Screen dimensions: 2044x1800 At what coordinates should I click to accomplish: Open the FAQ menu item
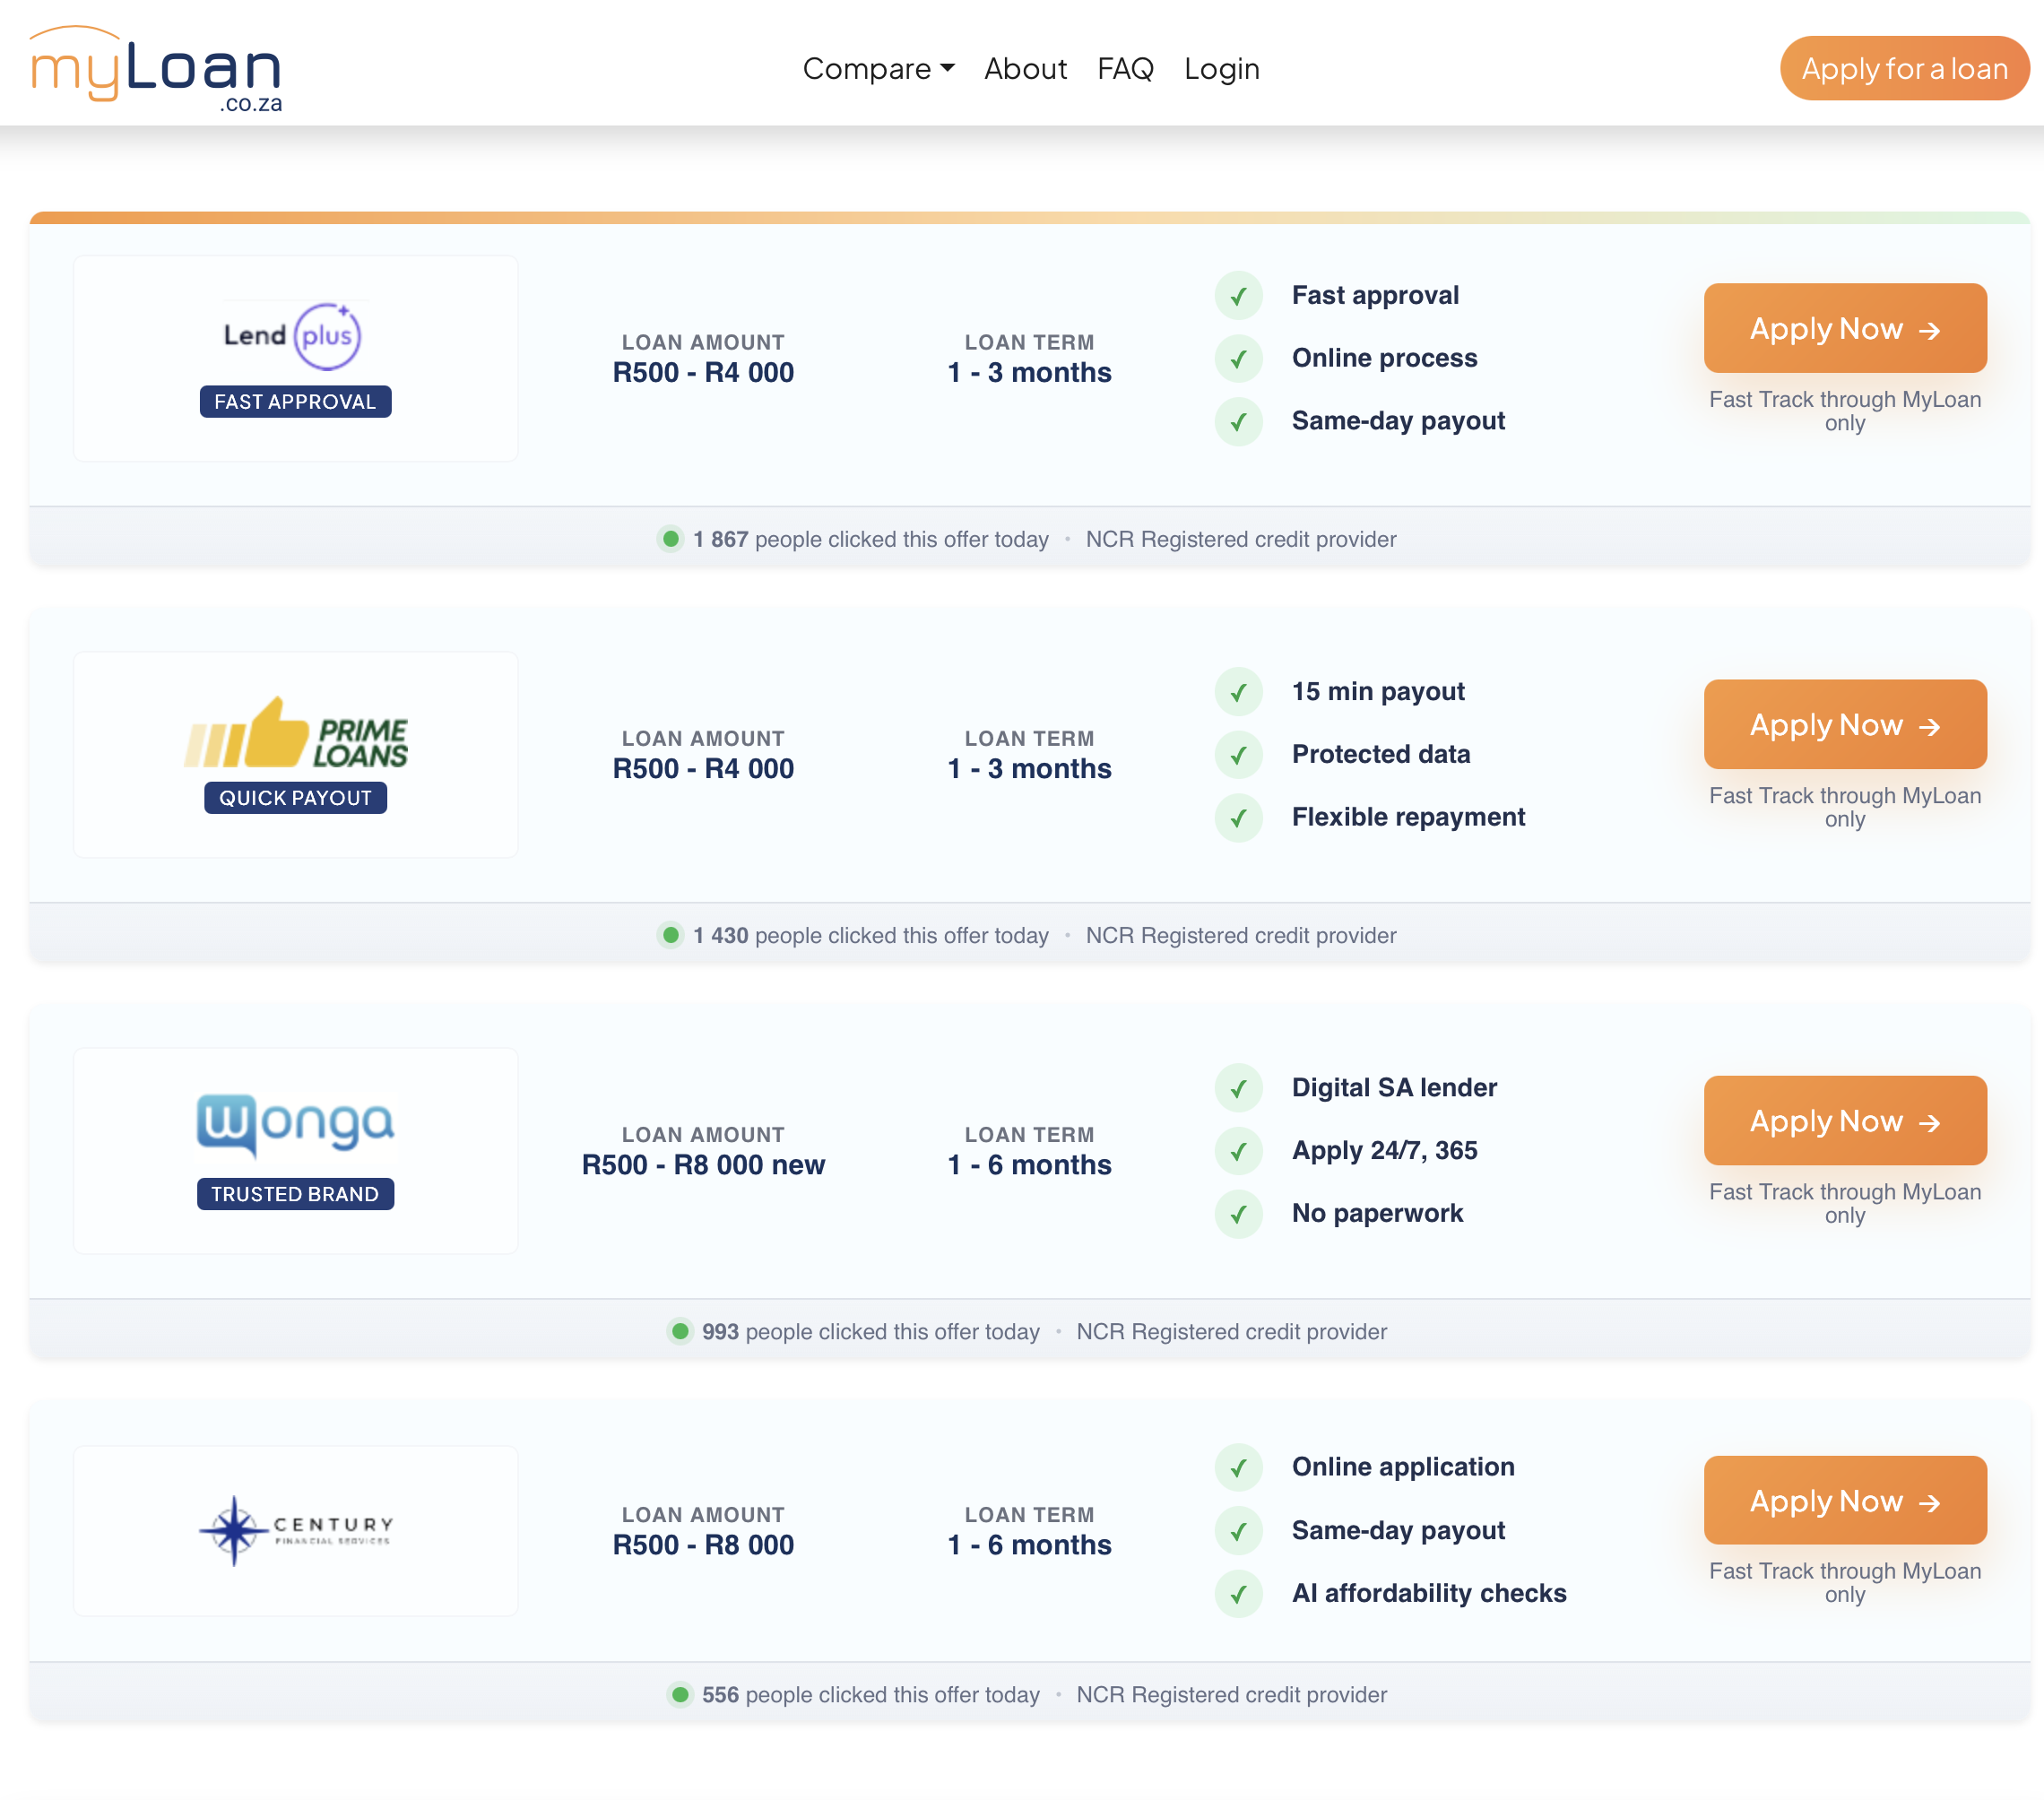(1124, 68)
